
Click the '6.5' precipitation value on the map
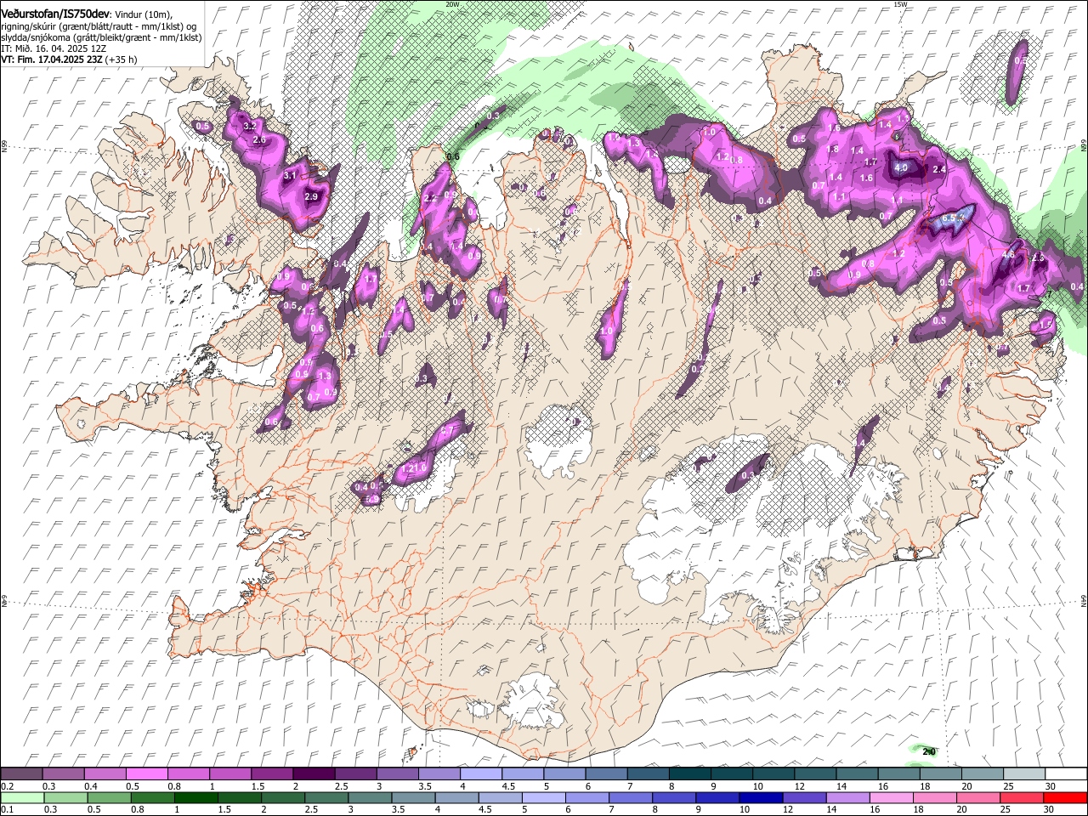tap(950, 218)
